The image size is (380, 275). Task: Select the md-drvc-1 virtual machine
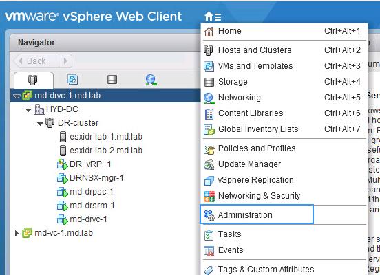[88, 219]
